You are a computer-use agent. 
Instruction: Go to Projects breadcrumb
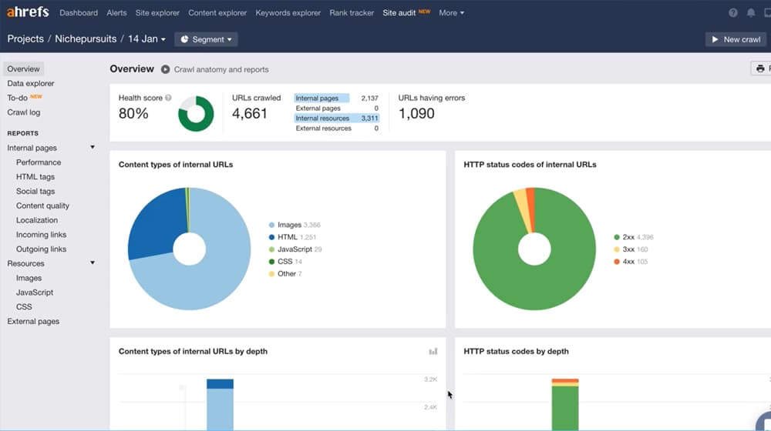point(25,38)
